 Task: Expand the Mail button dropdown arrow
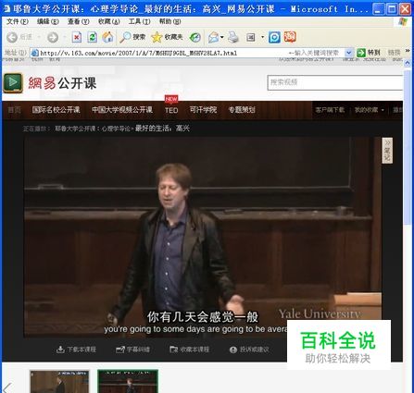(222, 37)
